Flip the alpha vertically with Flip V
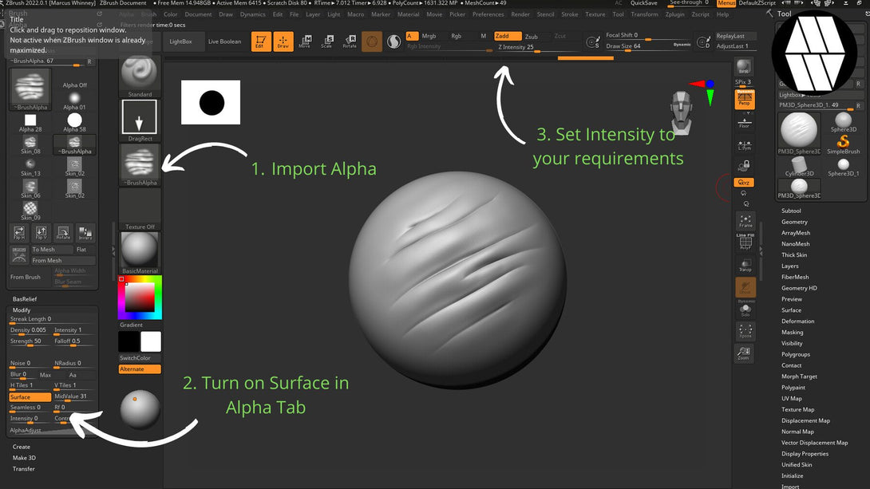Screen dimensions: 870x489 coord(41,233)
